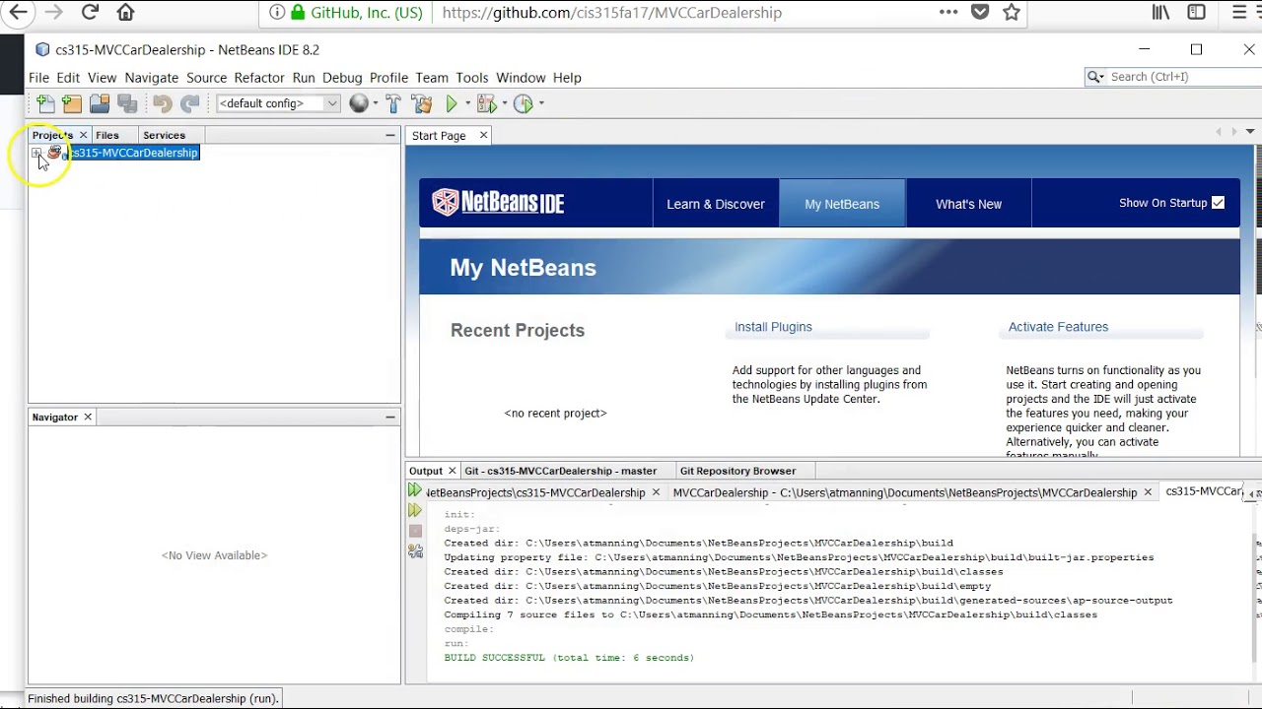Save page to Pocket in Firefox

(x=980, y=13)
